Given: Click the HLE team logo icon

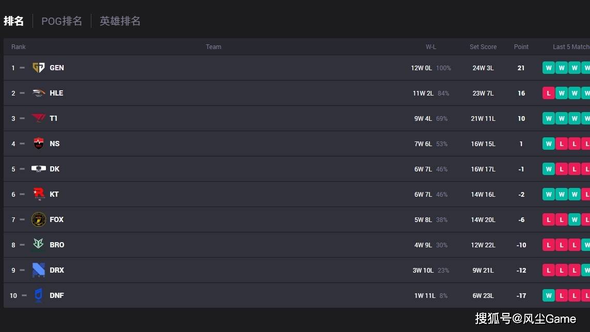Looking at the screenshot, I should pos(38,93).
